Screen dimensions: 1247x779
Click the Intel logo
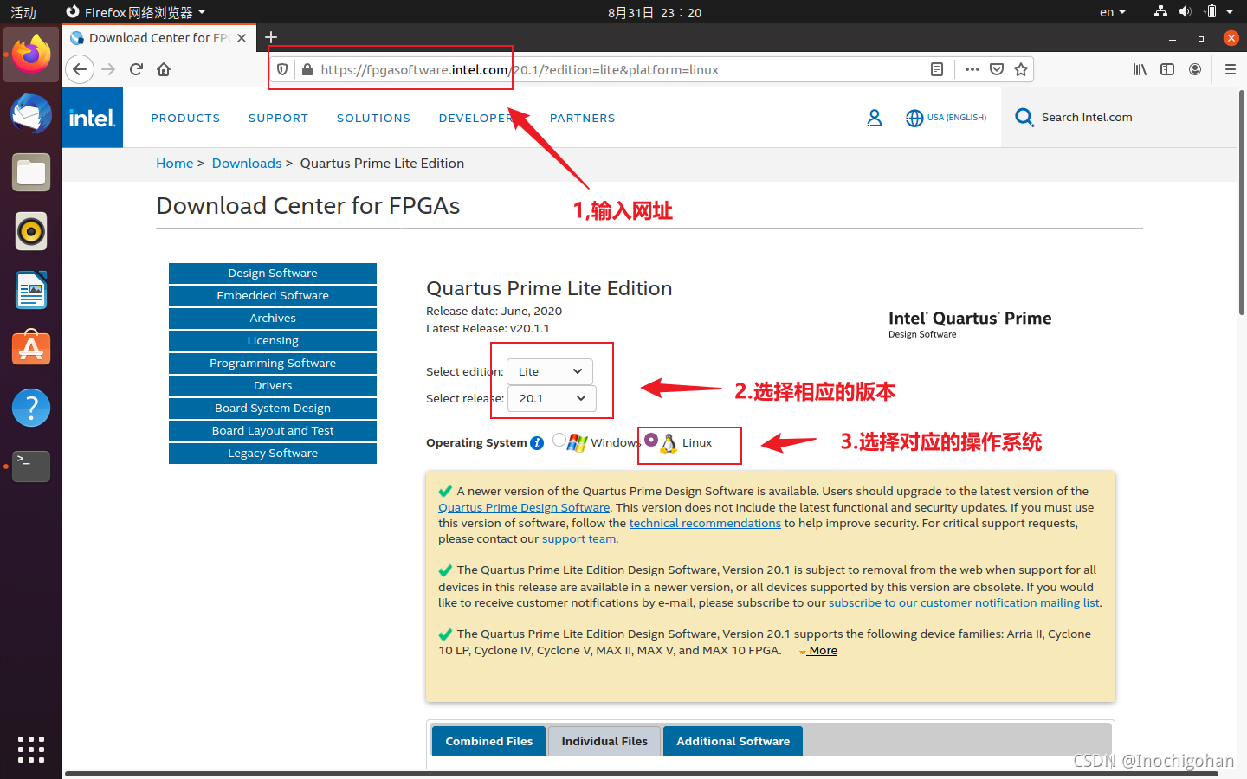click(92, 118)
